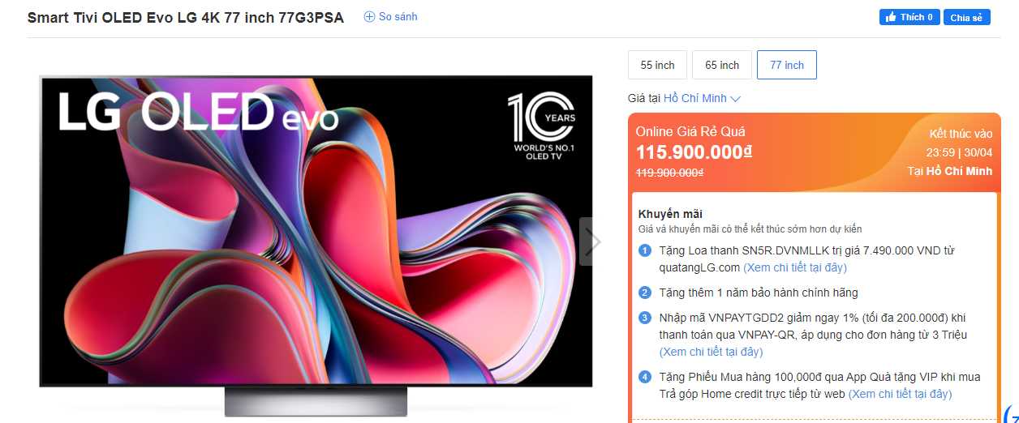
Task: Click the 115.900.000₫ sale price
Action: click(x=694, y=152)
